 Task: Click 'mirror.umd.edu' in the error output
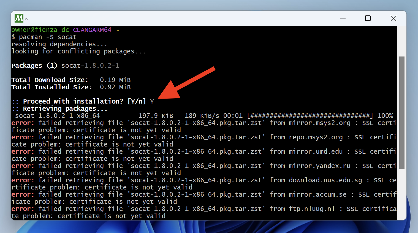[x=316, y=151]
